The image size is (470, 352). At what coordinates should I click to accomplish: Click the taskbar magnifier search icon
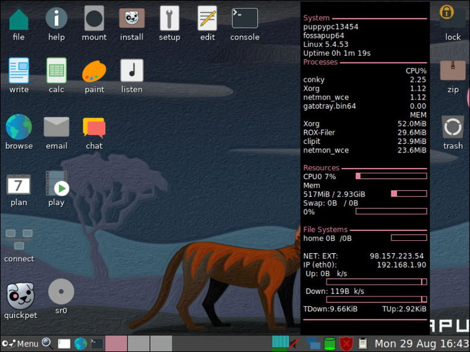[48, 343]
